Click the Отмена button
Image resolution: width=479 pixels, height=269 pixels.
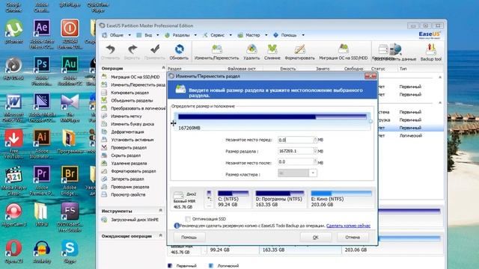(353, 237)
